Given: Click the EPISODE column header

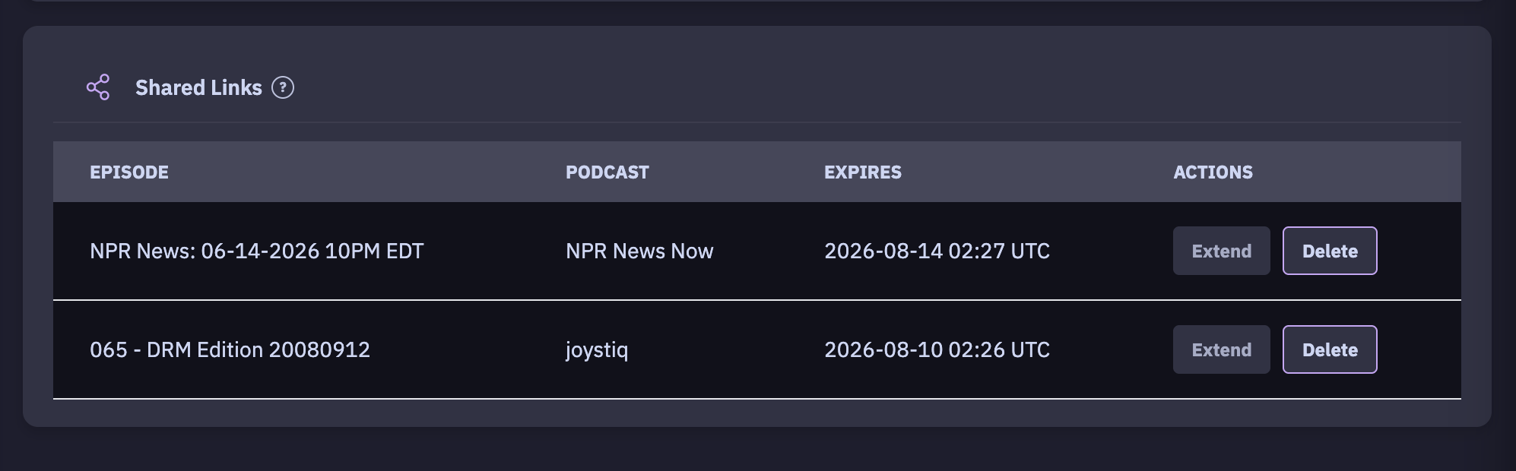Looking at the screenshot, I should pos(129,172).
